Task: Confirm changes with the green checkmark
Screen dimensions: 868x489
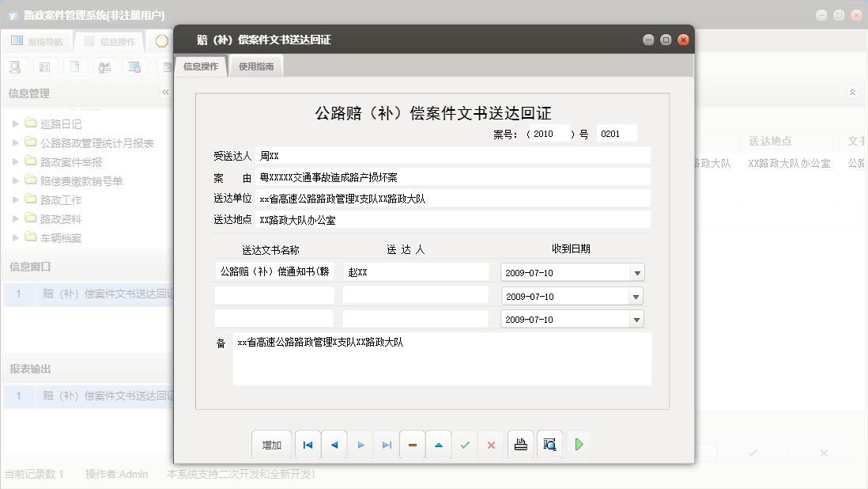Action: point(465,444)
